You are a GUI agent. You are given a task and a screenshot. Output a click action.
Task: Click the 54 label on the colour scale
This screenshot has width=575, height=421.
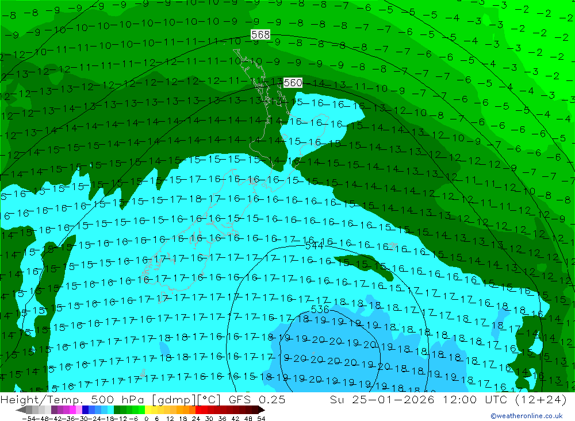pos(260,419)
